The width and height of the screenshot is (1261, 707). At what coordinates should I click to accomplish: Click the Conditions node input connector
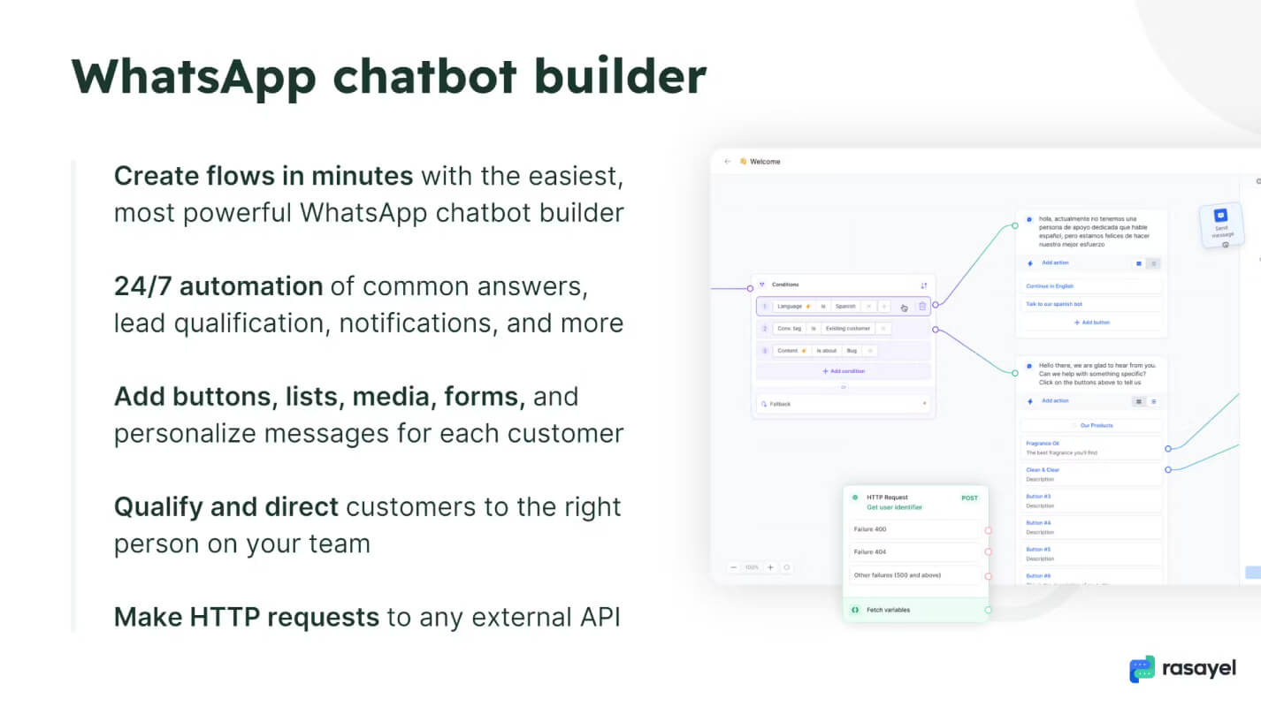[x=750, y=288]
